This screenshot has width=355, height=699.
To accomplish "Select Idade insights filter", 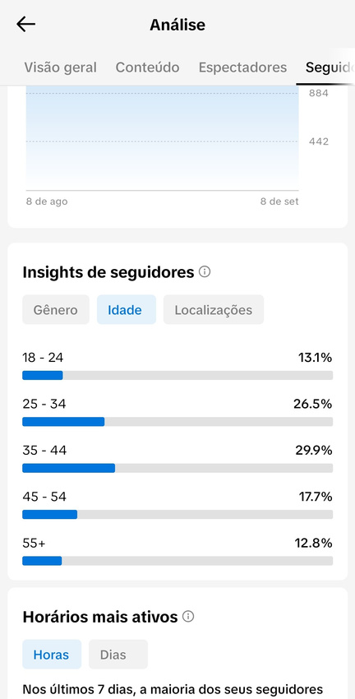I will [x=127, y=310].
